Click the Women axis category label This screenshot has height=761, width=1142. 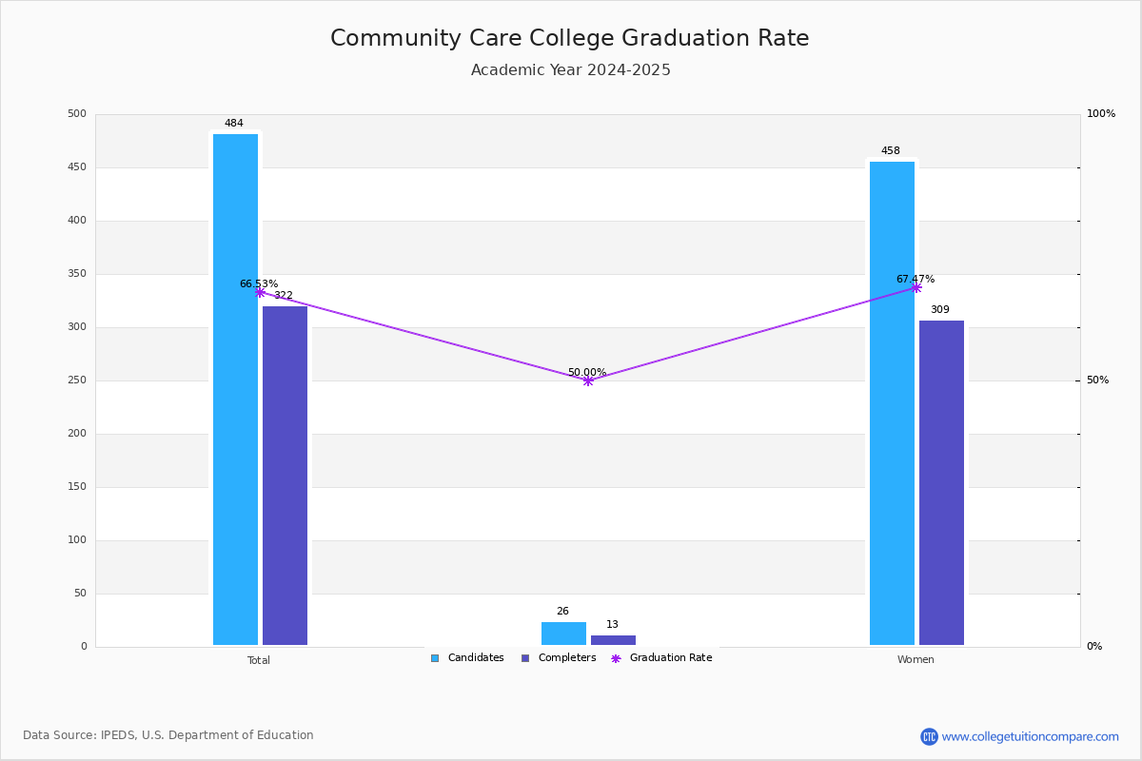pyautogui.click(x=916, y=660)
